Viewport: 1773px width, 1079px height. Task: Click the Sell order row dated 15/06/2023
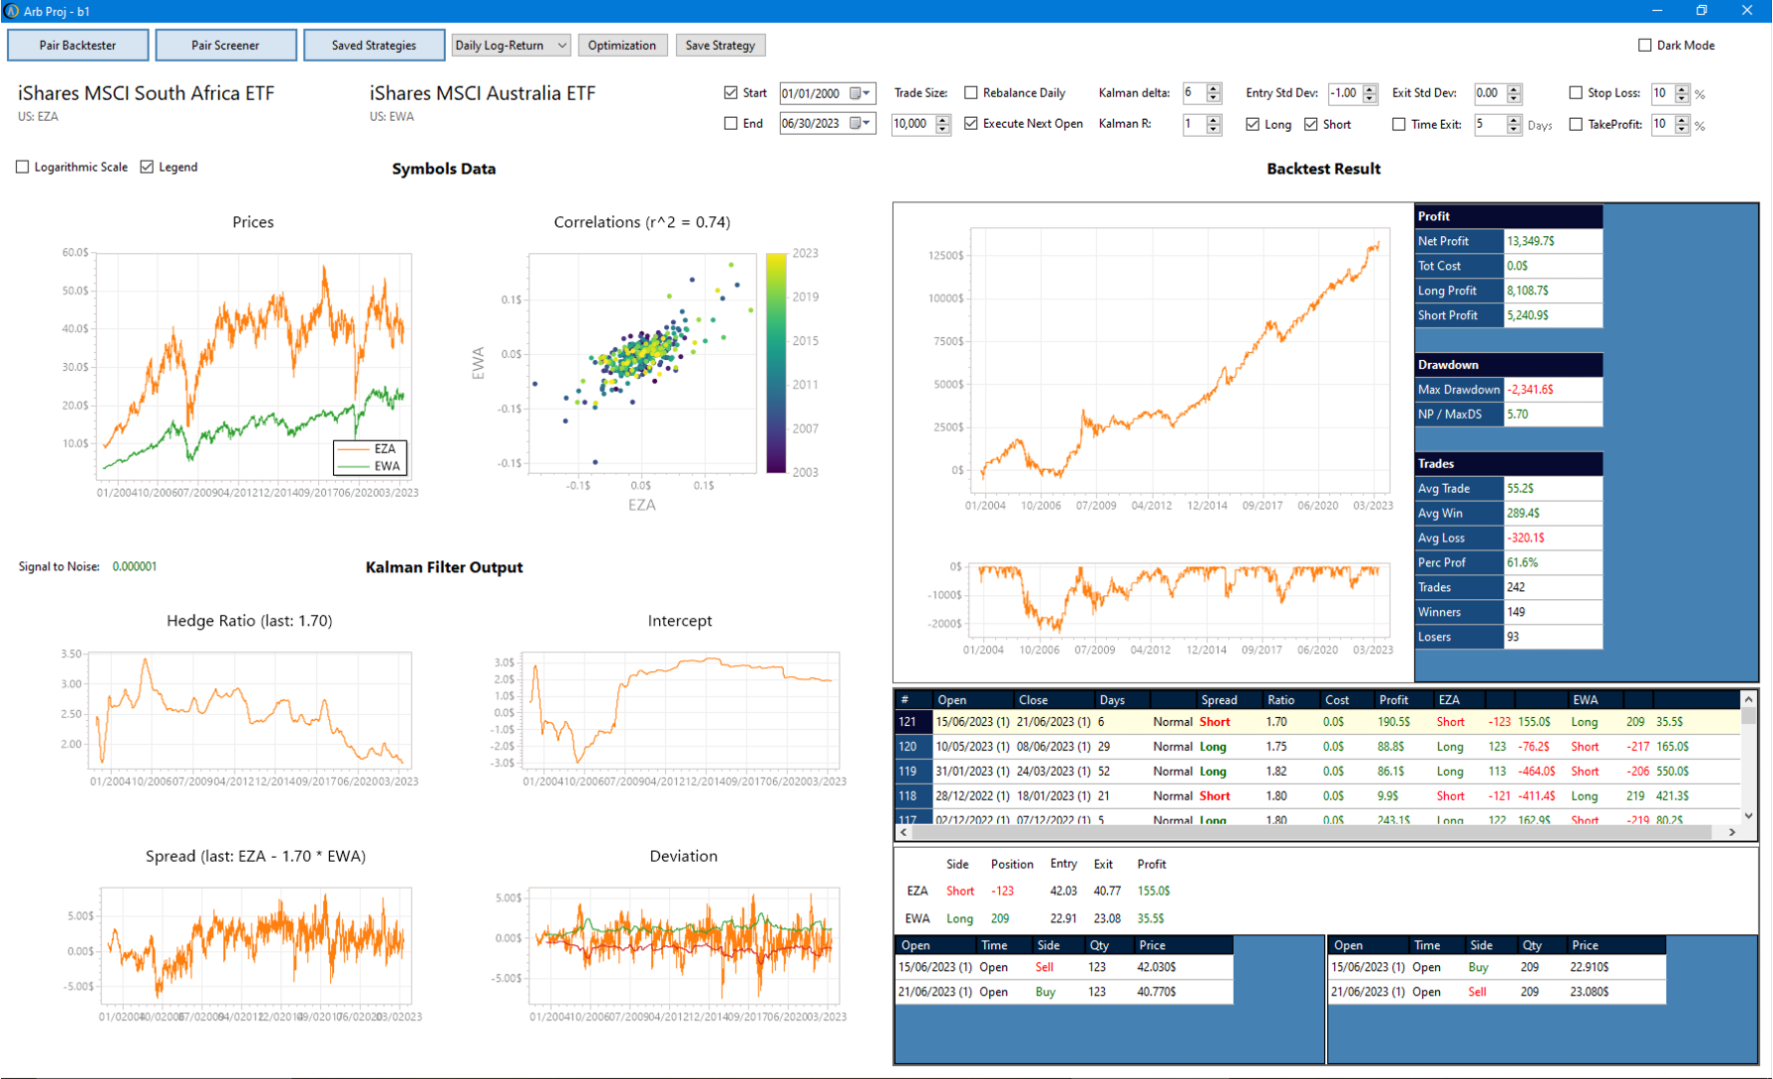[x=1064, y=967]
